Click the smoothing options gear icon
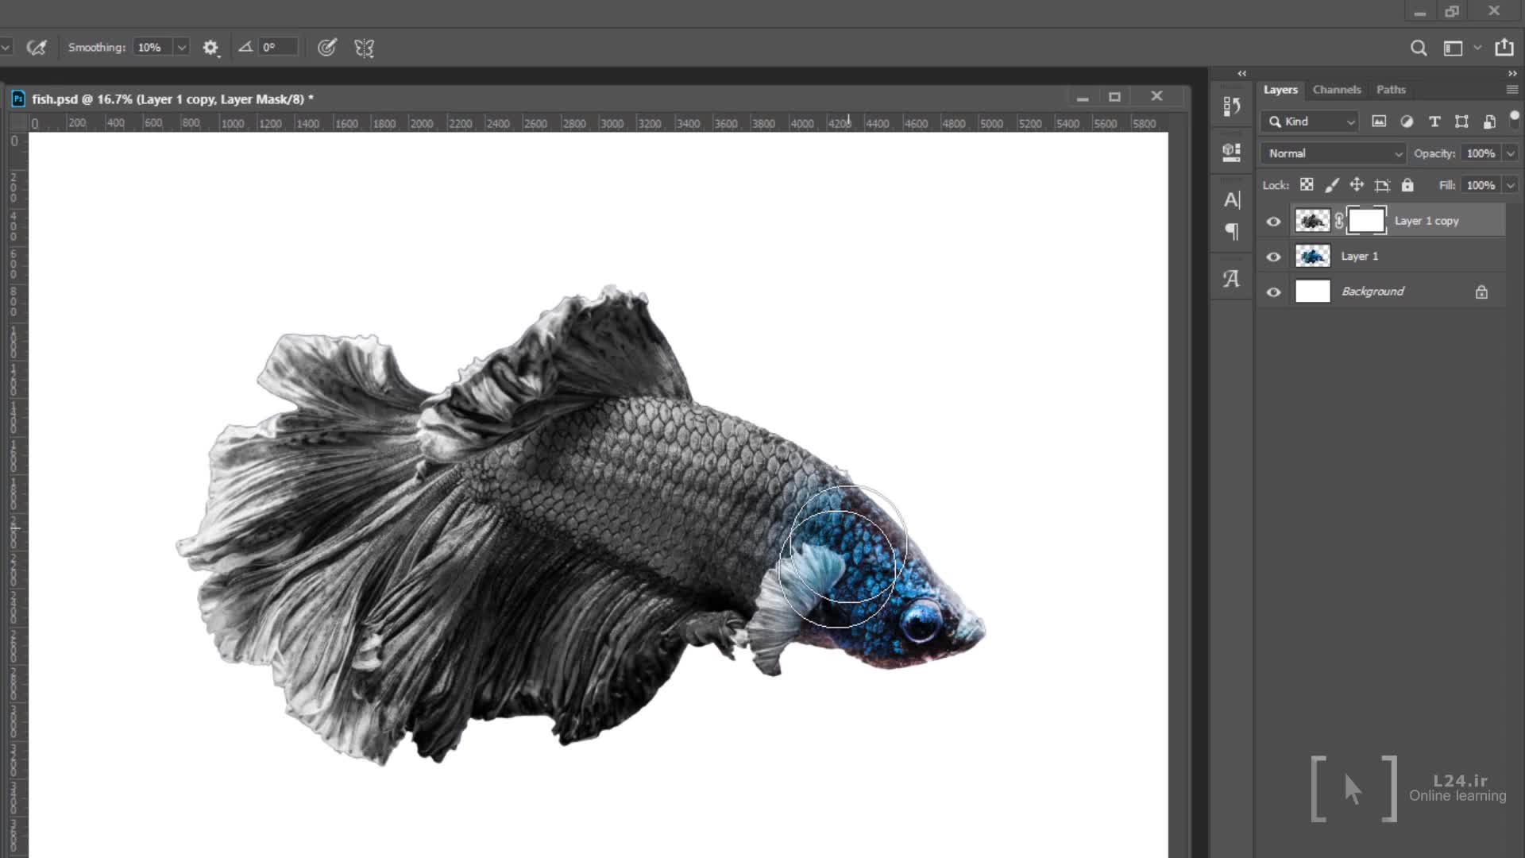The width and height of the screenshot is (1525, 858). click(210, 48)
